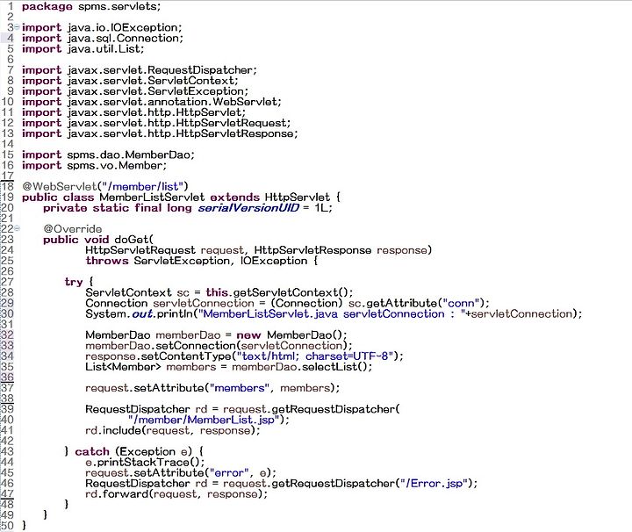Viewport: 632px width, 532px height.
Task: Click the MemberListServlet class declaration
Action: 181,197
